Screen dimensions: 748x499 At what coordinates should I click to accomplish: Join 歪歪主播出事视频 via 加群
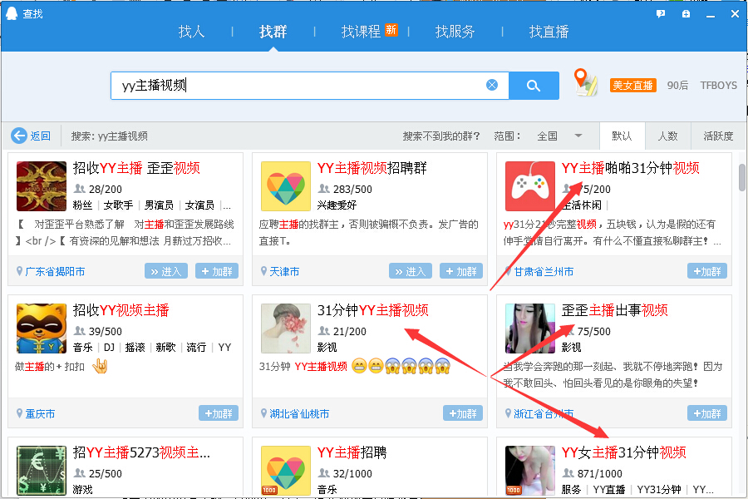click(x=707, y=413)
